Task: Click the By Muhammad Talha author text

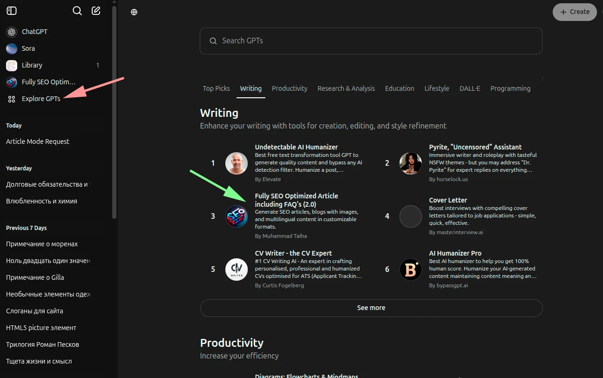Action: 281,236
